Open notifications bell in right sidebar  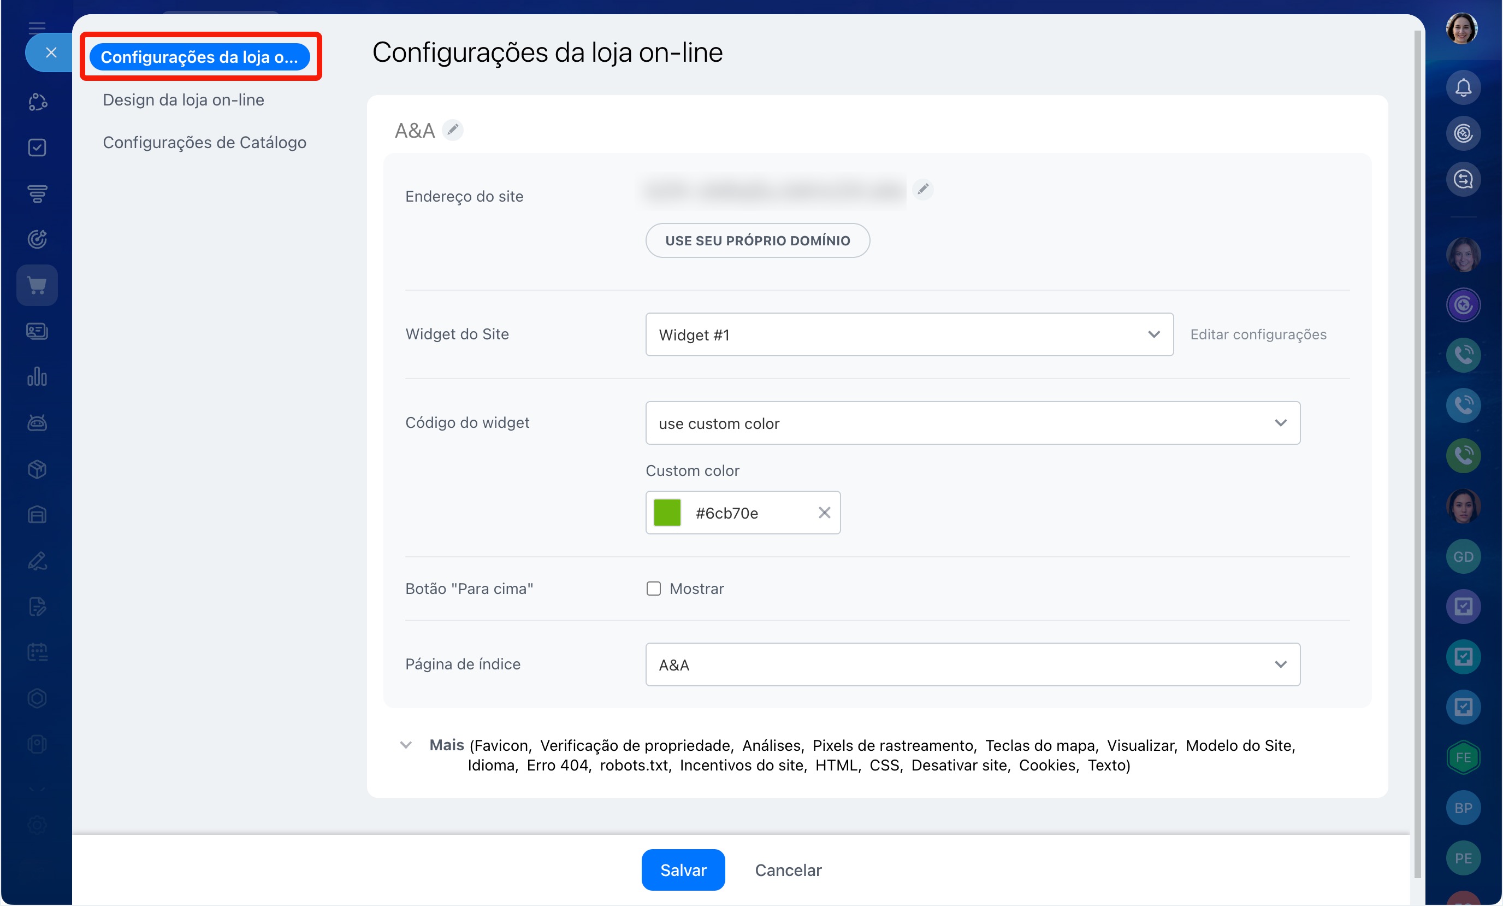[x=1463, y=88]
